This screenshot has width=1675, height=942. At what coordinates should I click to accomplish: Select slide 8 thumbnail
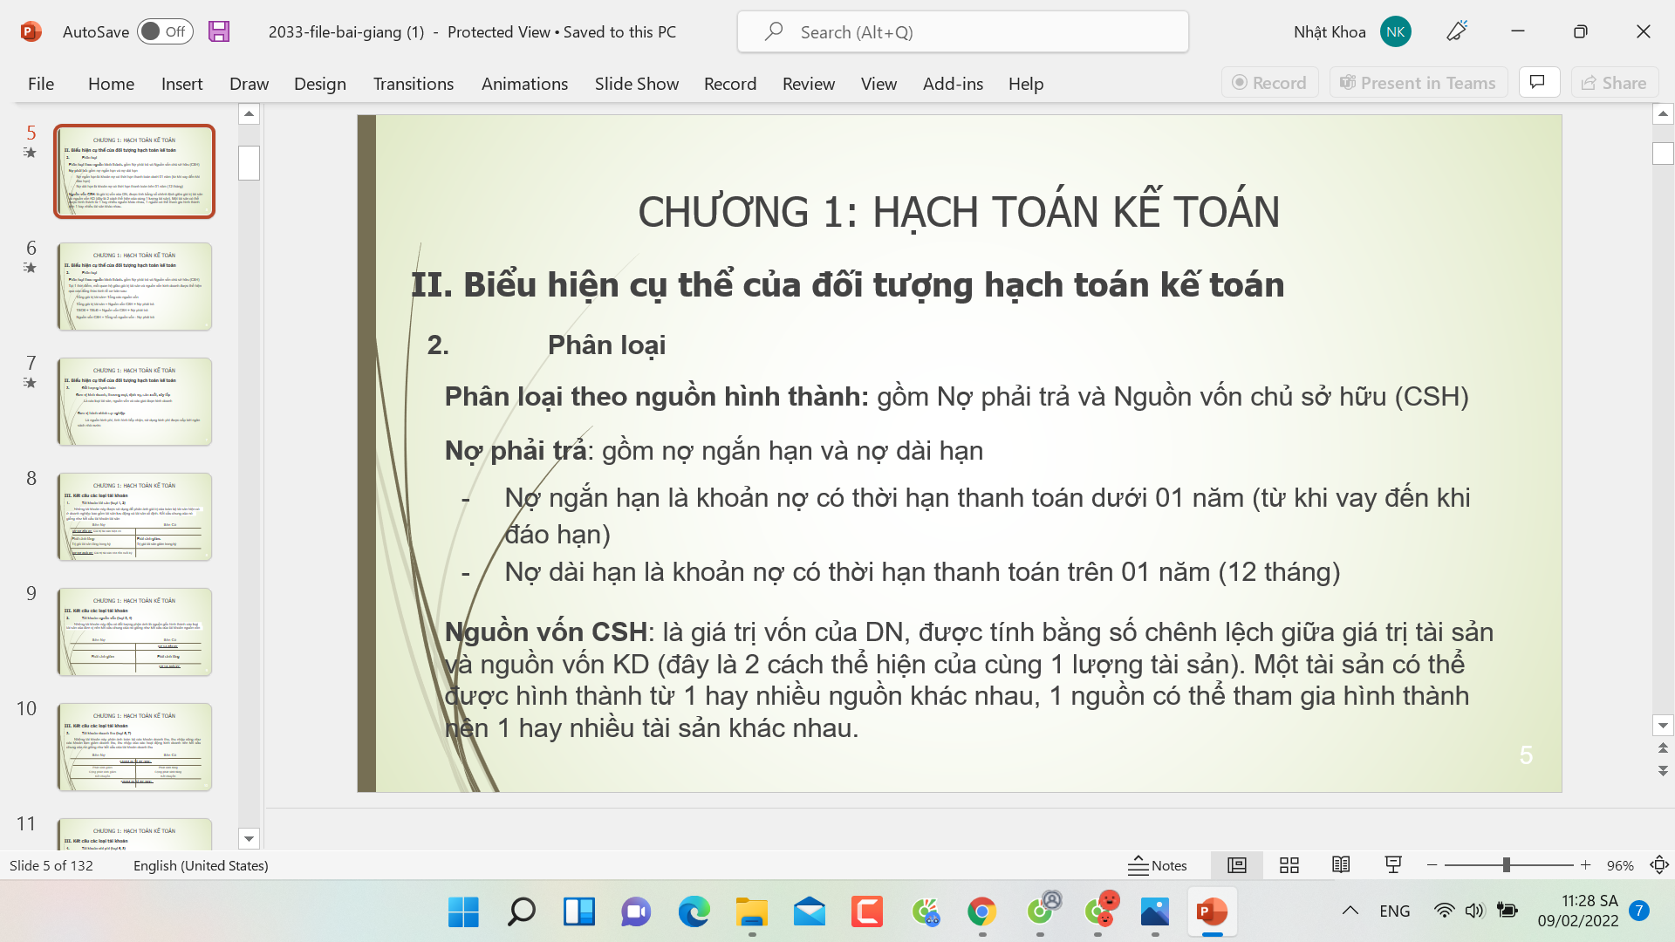click(134, 516)
